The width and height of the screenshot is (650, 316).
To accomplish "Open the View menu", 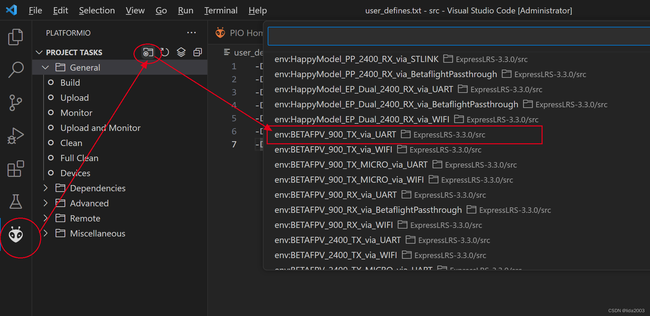I will (x=135, y=11).
